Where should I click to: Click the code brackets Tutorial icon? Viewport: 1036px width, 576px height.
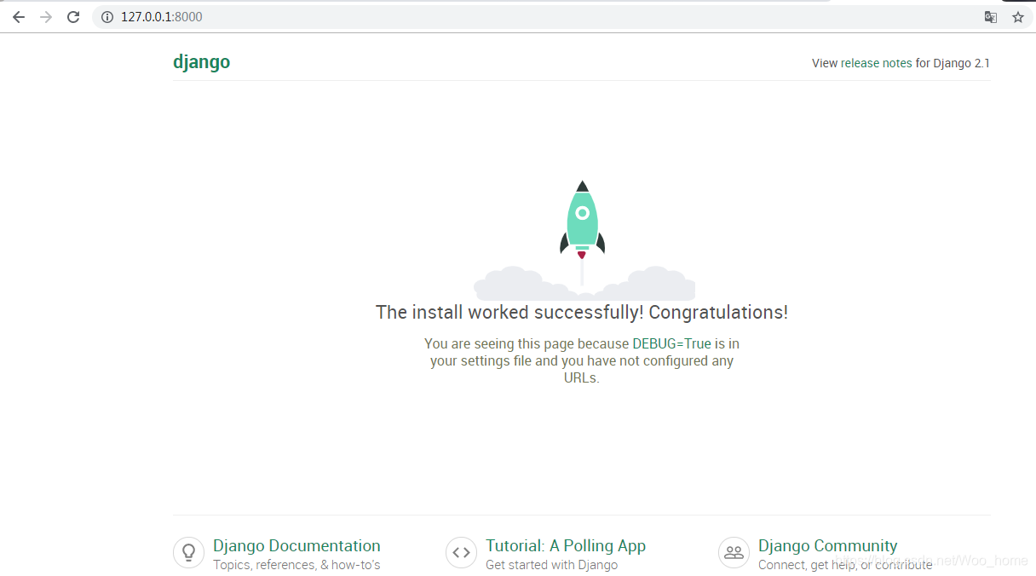click(461, 552)
